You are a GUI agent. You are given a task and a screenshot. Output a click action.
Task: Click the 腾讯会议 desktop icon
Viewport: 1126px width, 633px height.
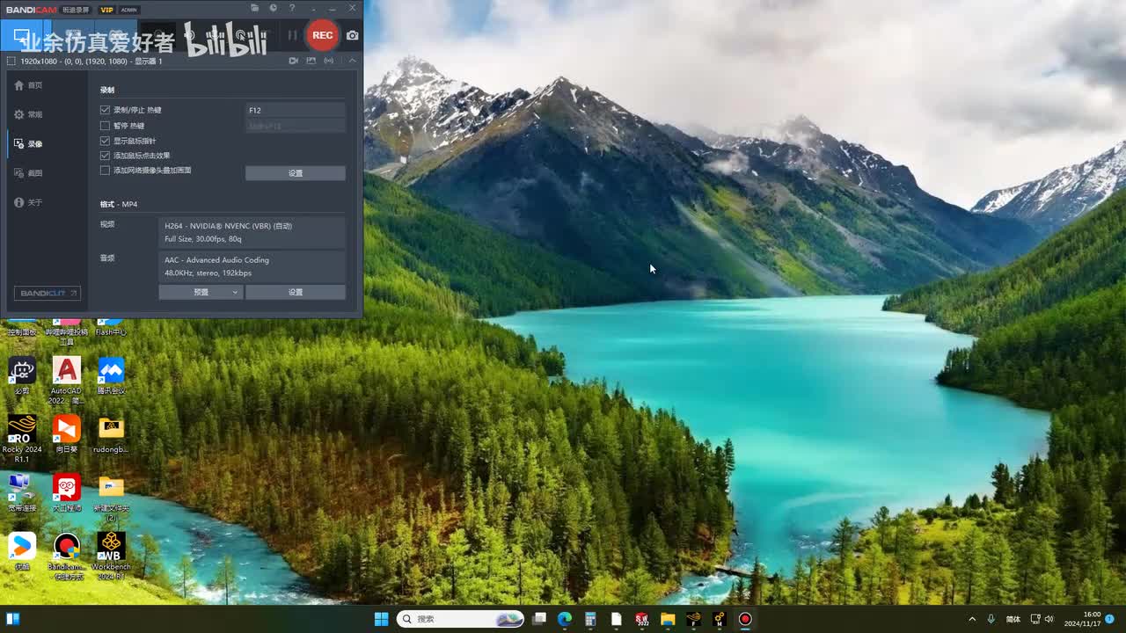[x=111, y=375]
